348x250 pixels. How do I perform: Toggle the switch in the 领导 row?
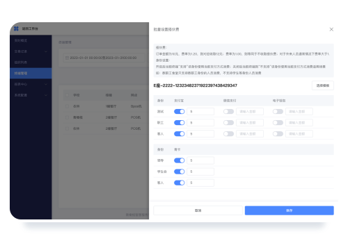(180, 160)
